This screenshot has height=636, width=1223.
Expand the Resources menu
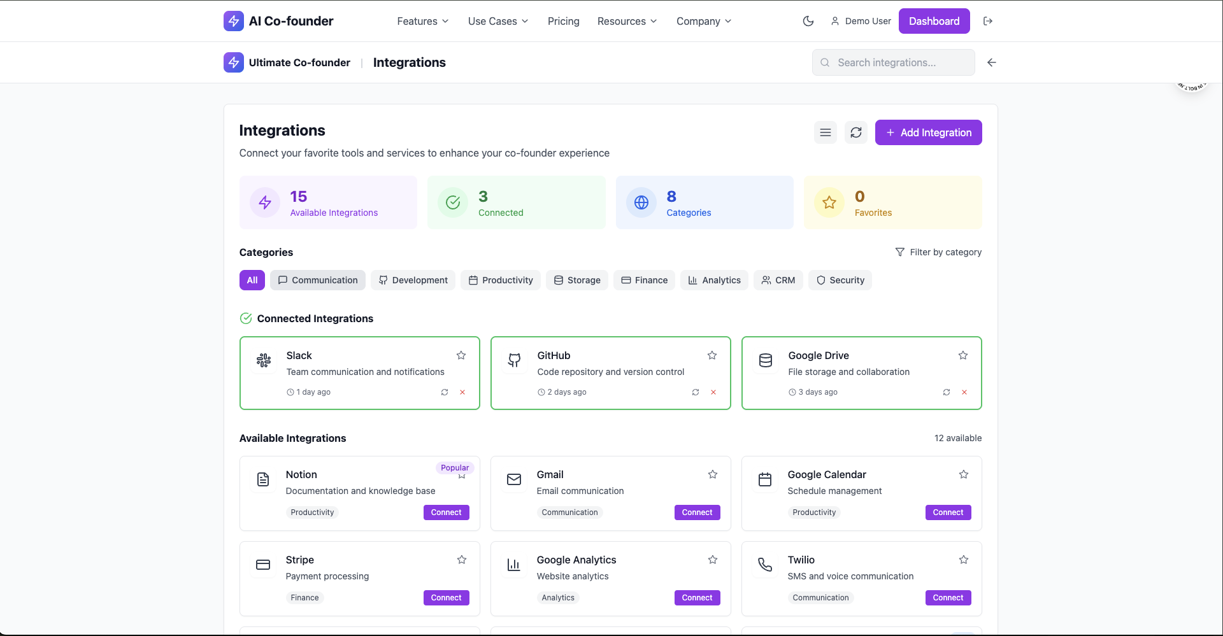coord(627,21)
